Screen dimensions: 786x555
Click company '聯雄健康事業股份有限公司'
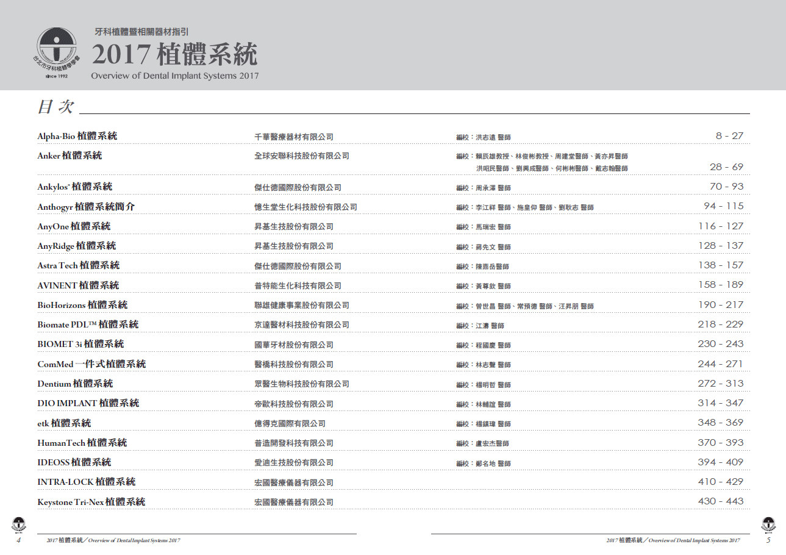tap(302, 306)
